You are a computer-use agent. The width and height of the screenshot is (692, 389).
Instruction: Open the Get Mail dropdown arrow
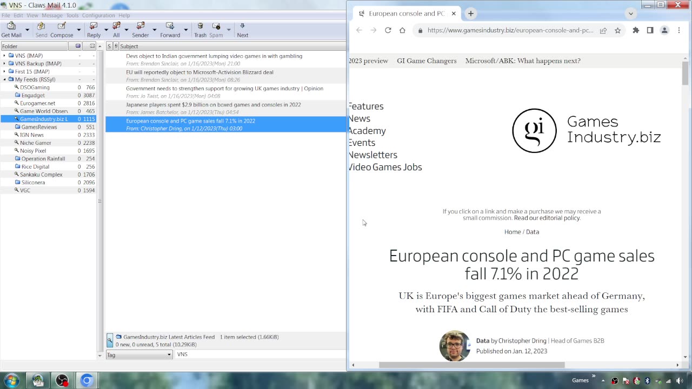coord(28,30)
